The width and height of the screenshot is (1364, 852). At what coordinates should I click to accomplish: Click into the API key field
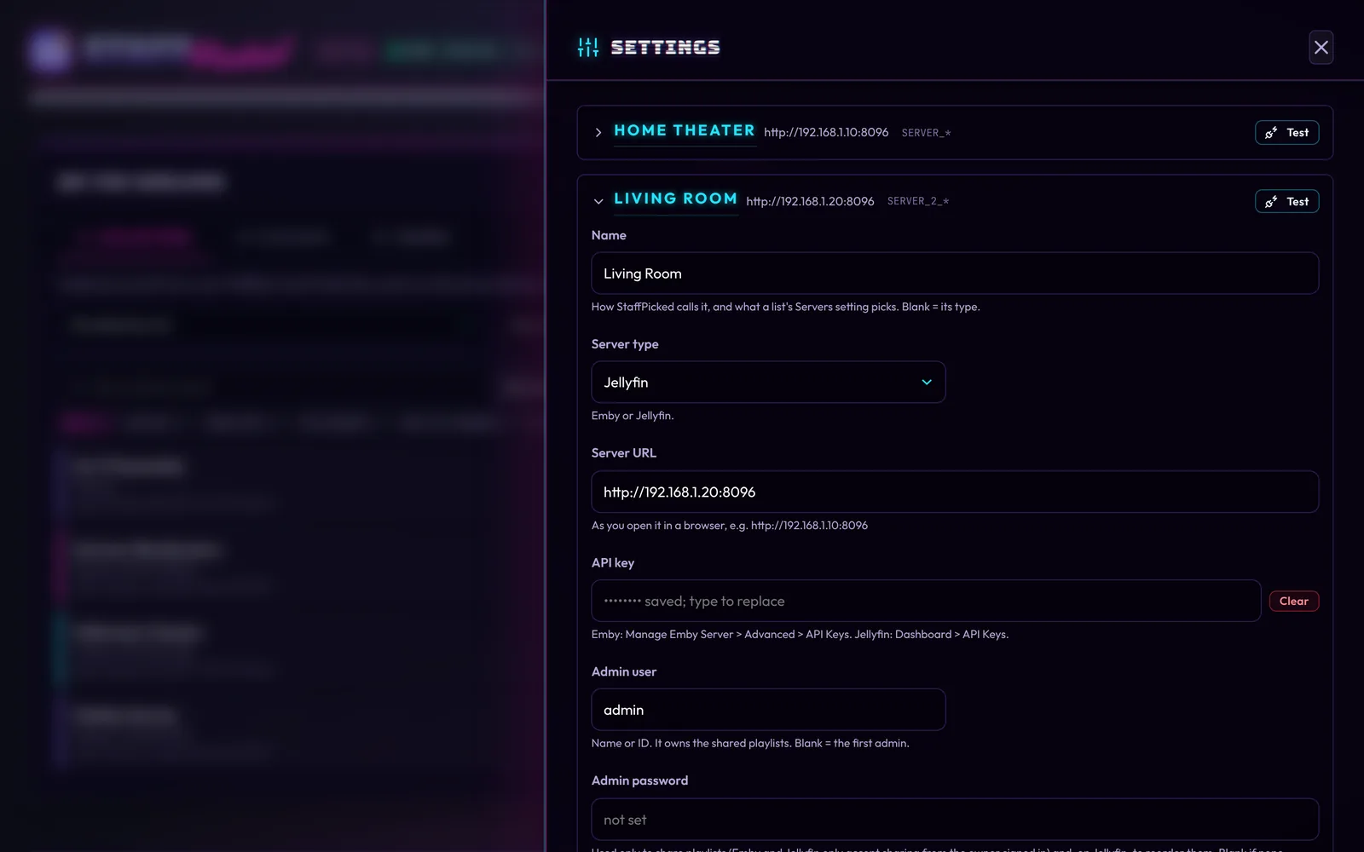[926, 601]
